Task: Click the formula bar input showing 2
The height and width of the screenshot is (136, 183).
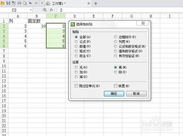Action: click(x=120, y=10)
